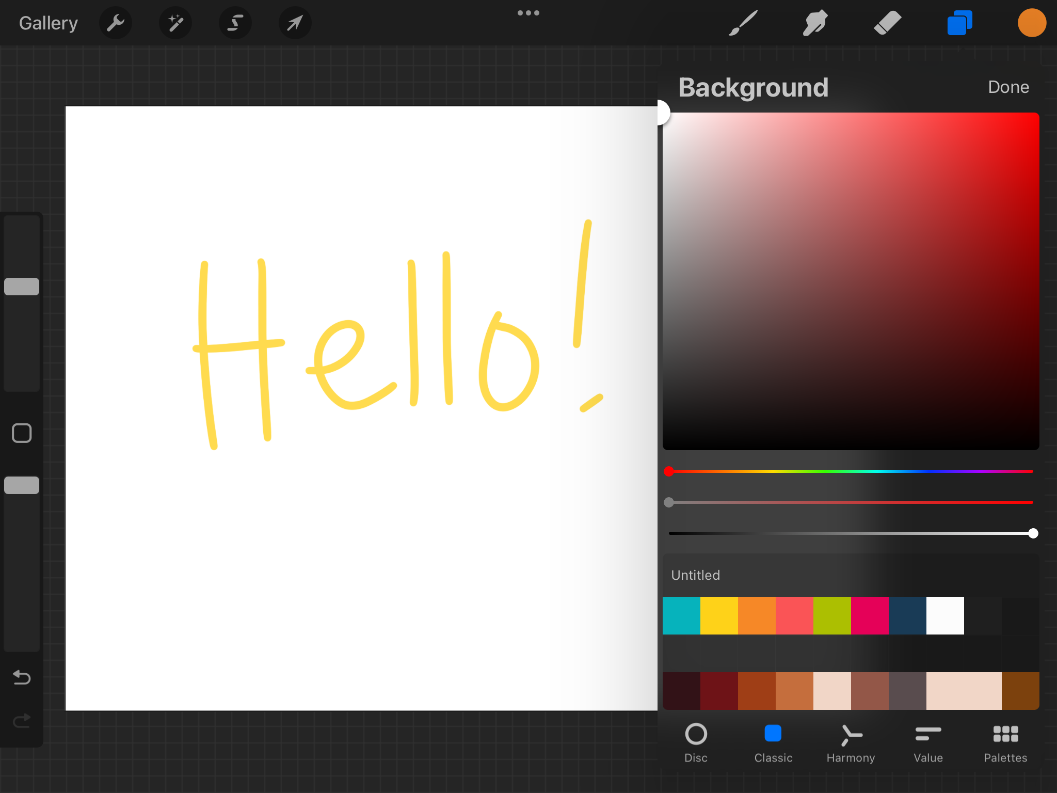The width and height of the screenshot is (1057, 793).
Task: Tap the Redo arrow
Action: pos(22,720)
